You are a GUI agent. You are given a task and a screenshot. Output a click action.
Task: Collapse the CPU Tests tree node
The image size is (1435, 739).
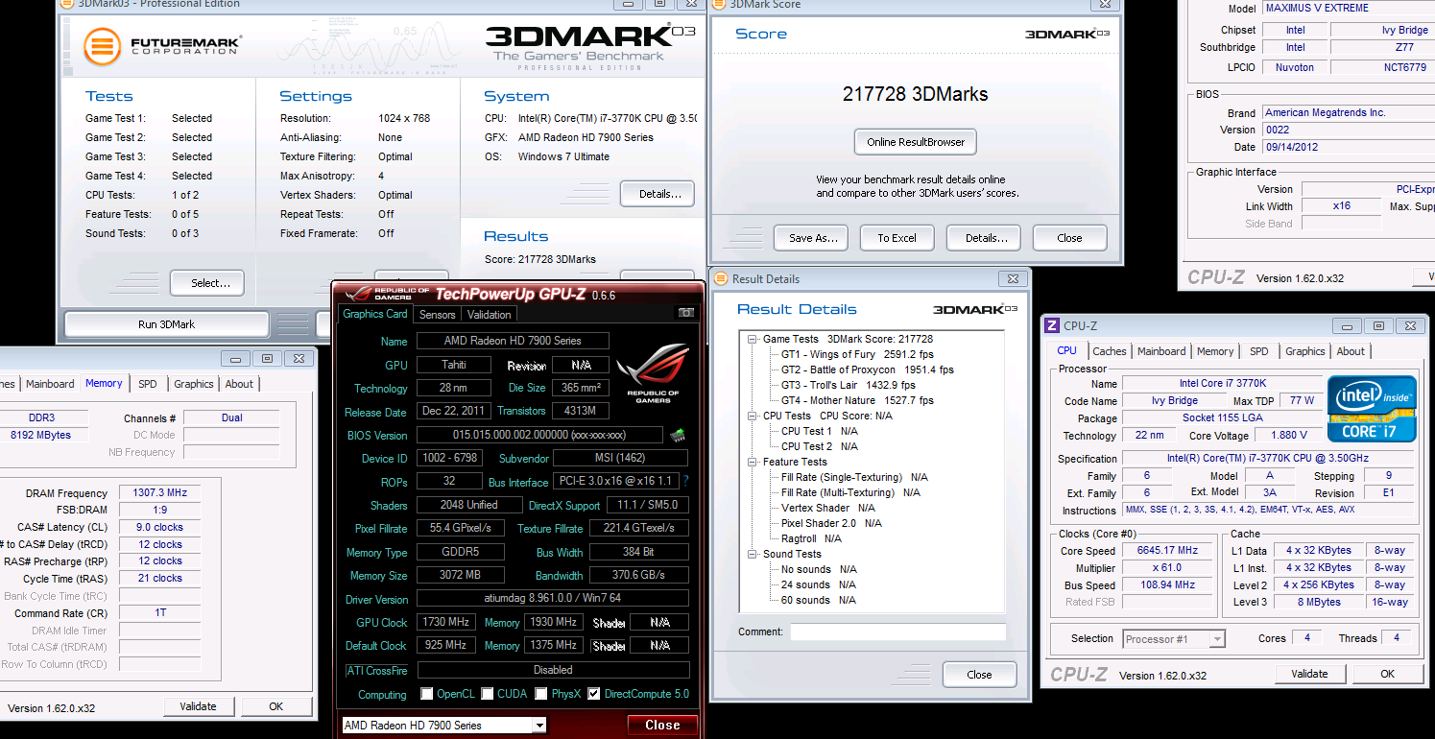pos(753,416)
